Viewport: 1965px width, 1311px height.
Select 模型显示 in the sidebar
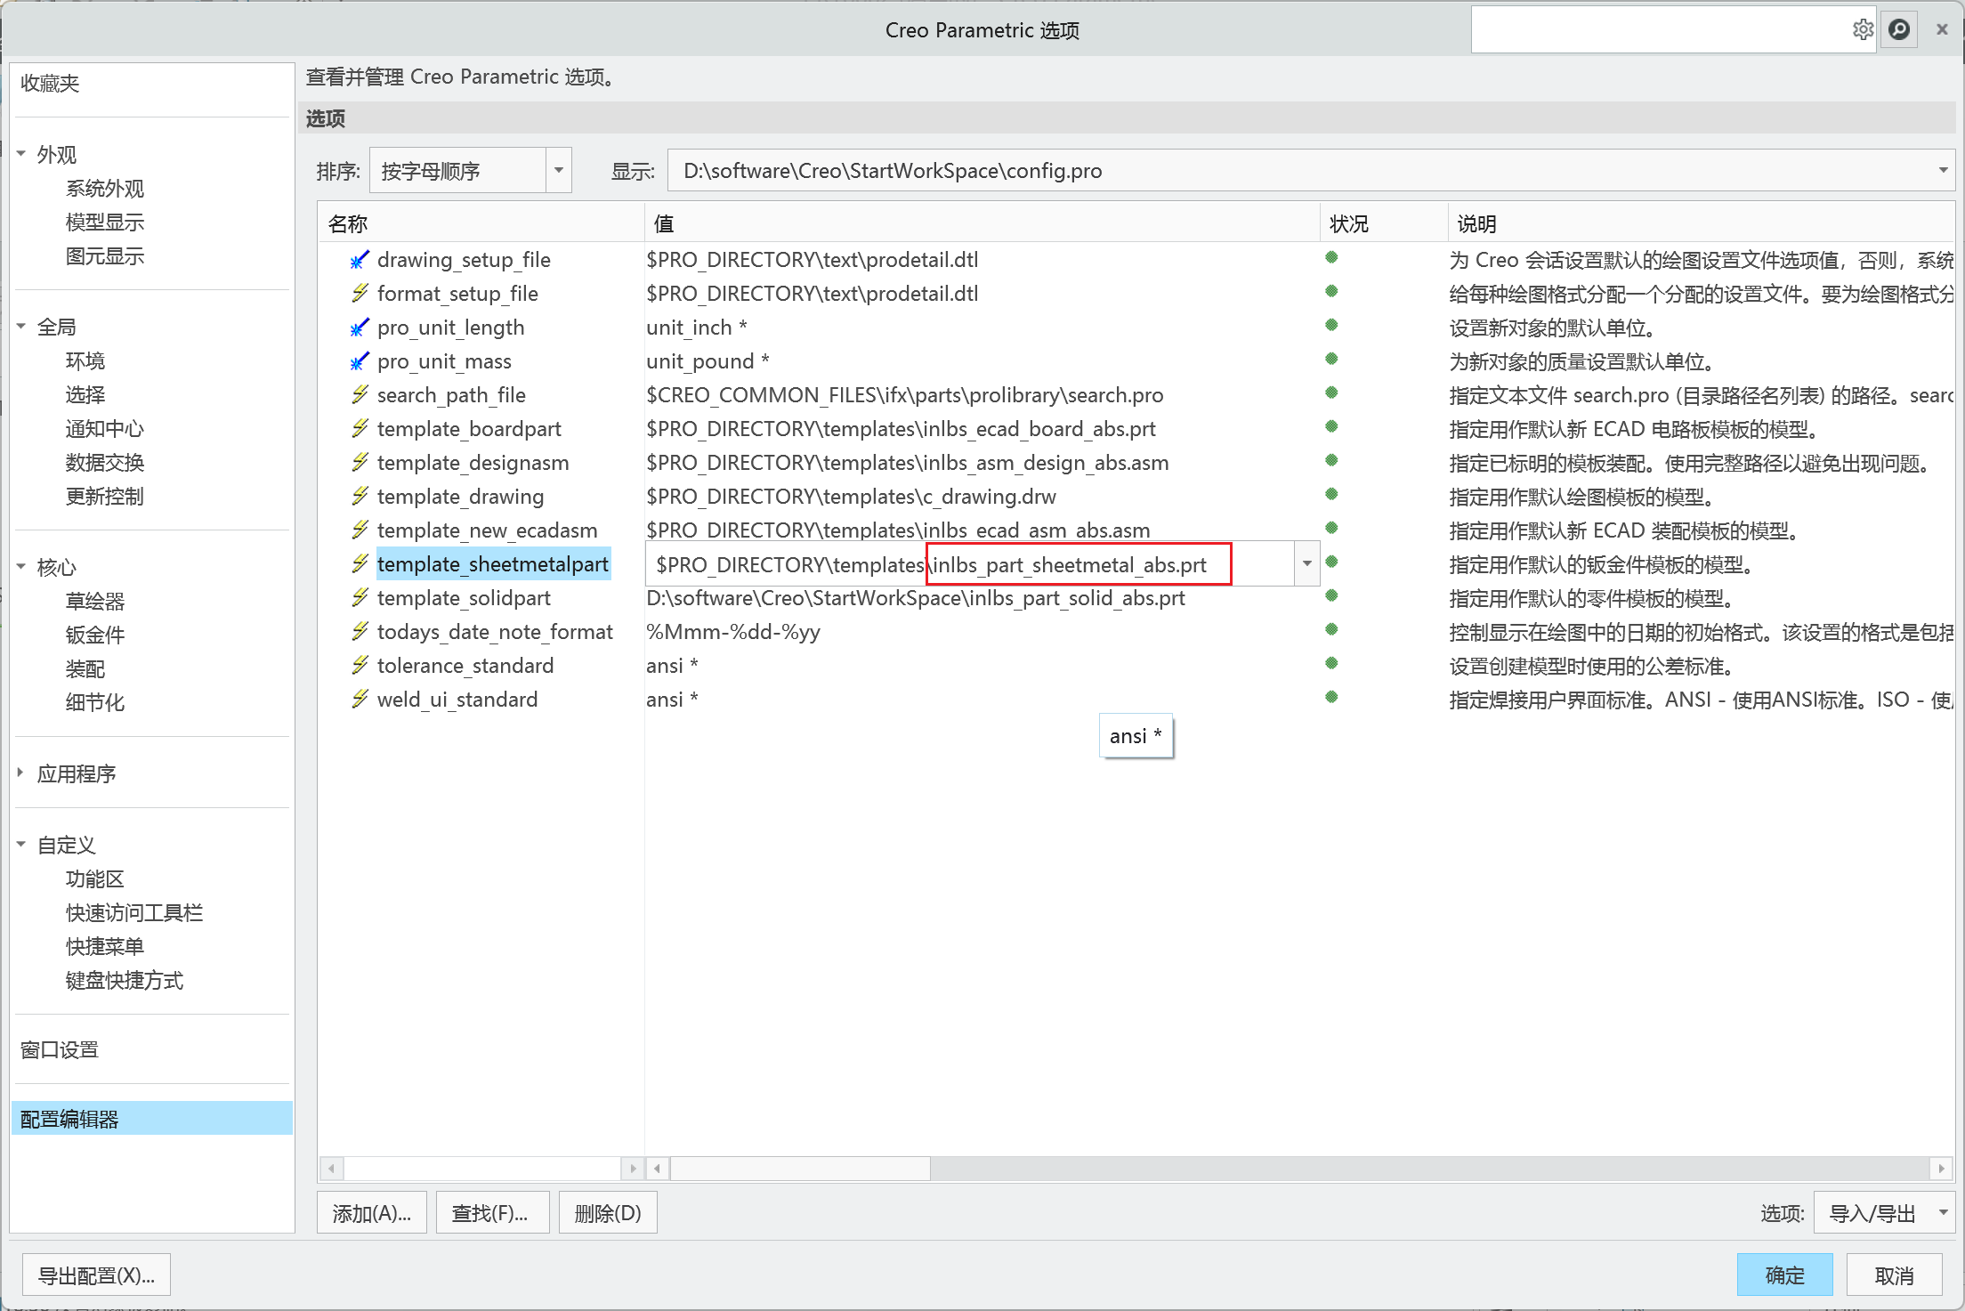pos(105,223)
